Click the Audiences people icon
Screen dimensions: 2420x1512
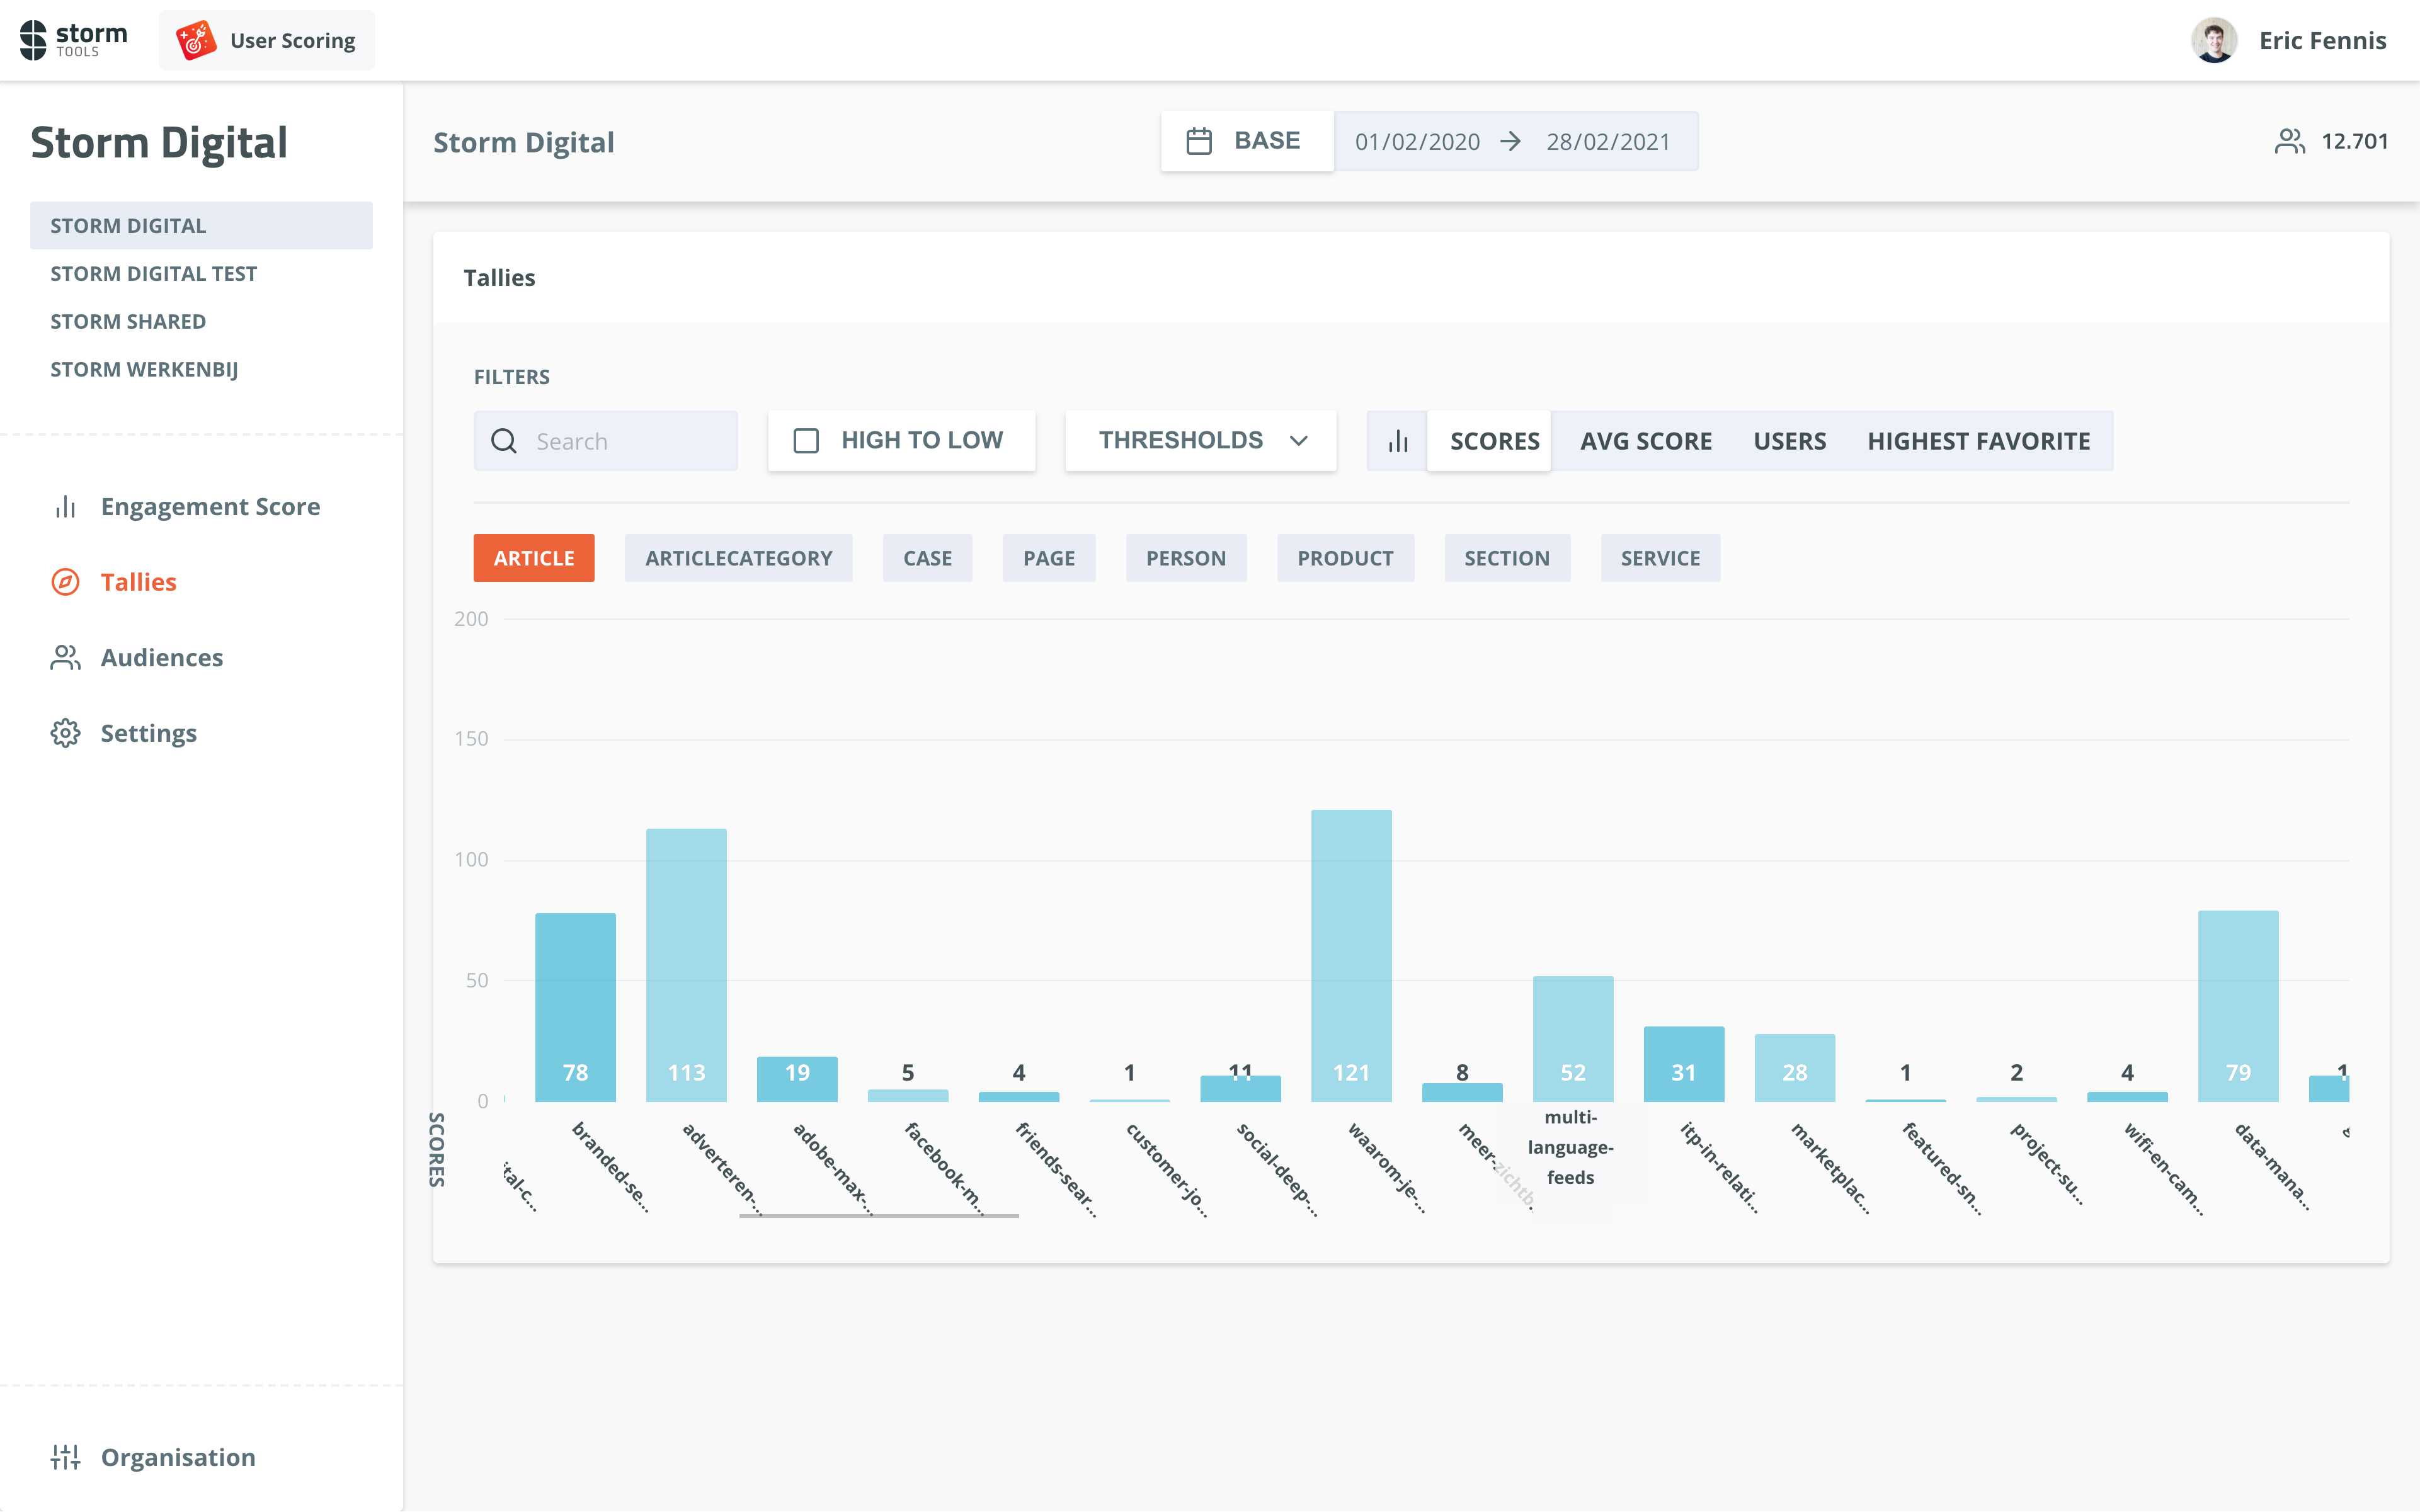65,658
